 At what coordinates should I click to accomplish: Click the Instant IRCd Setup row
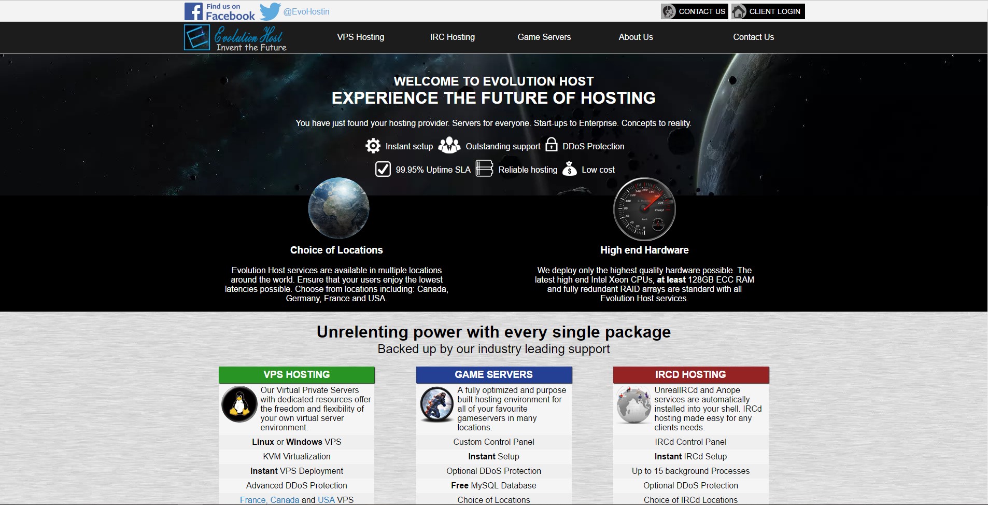pyautogui.click(x=691, y=456)
